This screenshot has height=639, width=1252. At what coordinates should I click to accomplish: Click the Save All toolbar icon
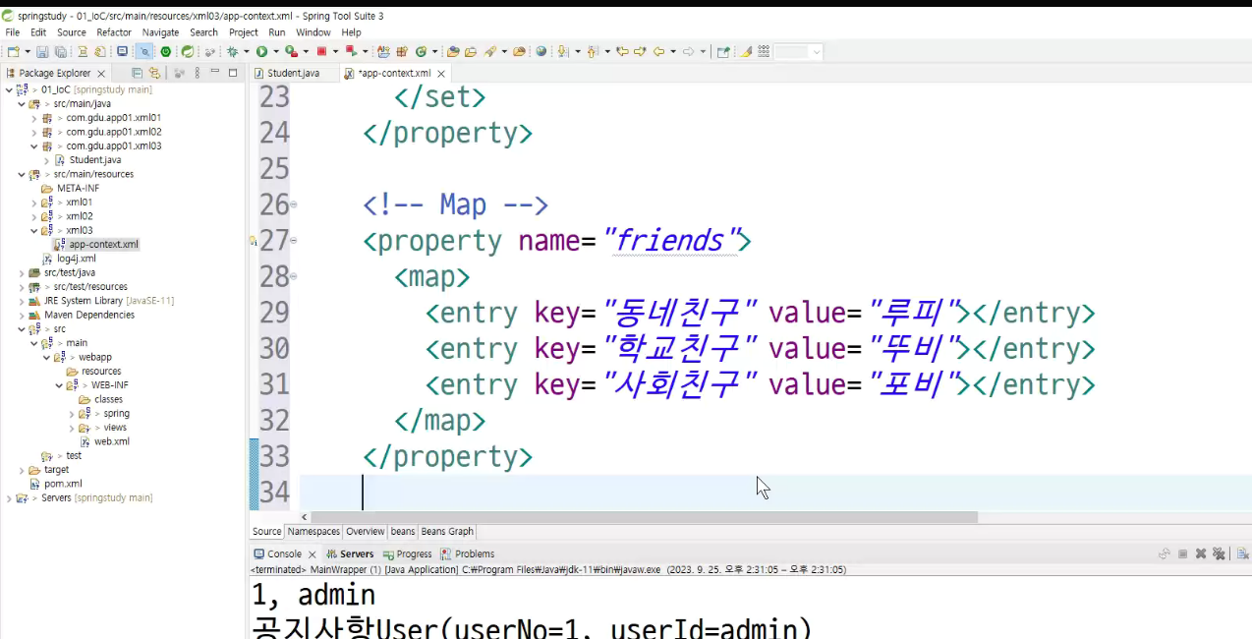pyautogui.click(x=61, y=51)
